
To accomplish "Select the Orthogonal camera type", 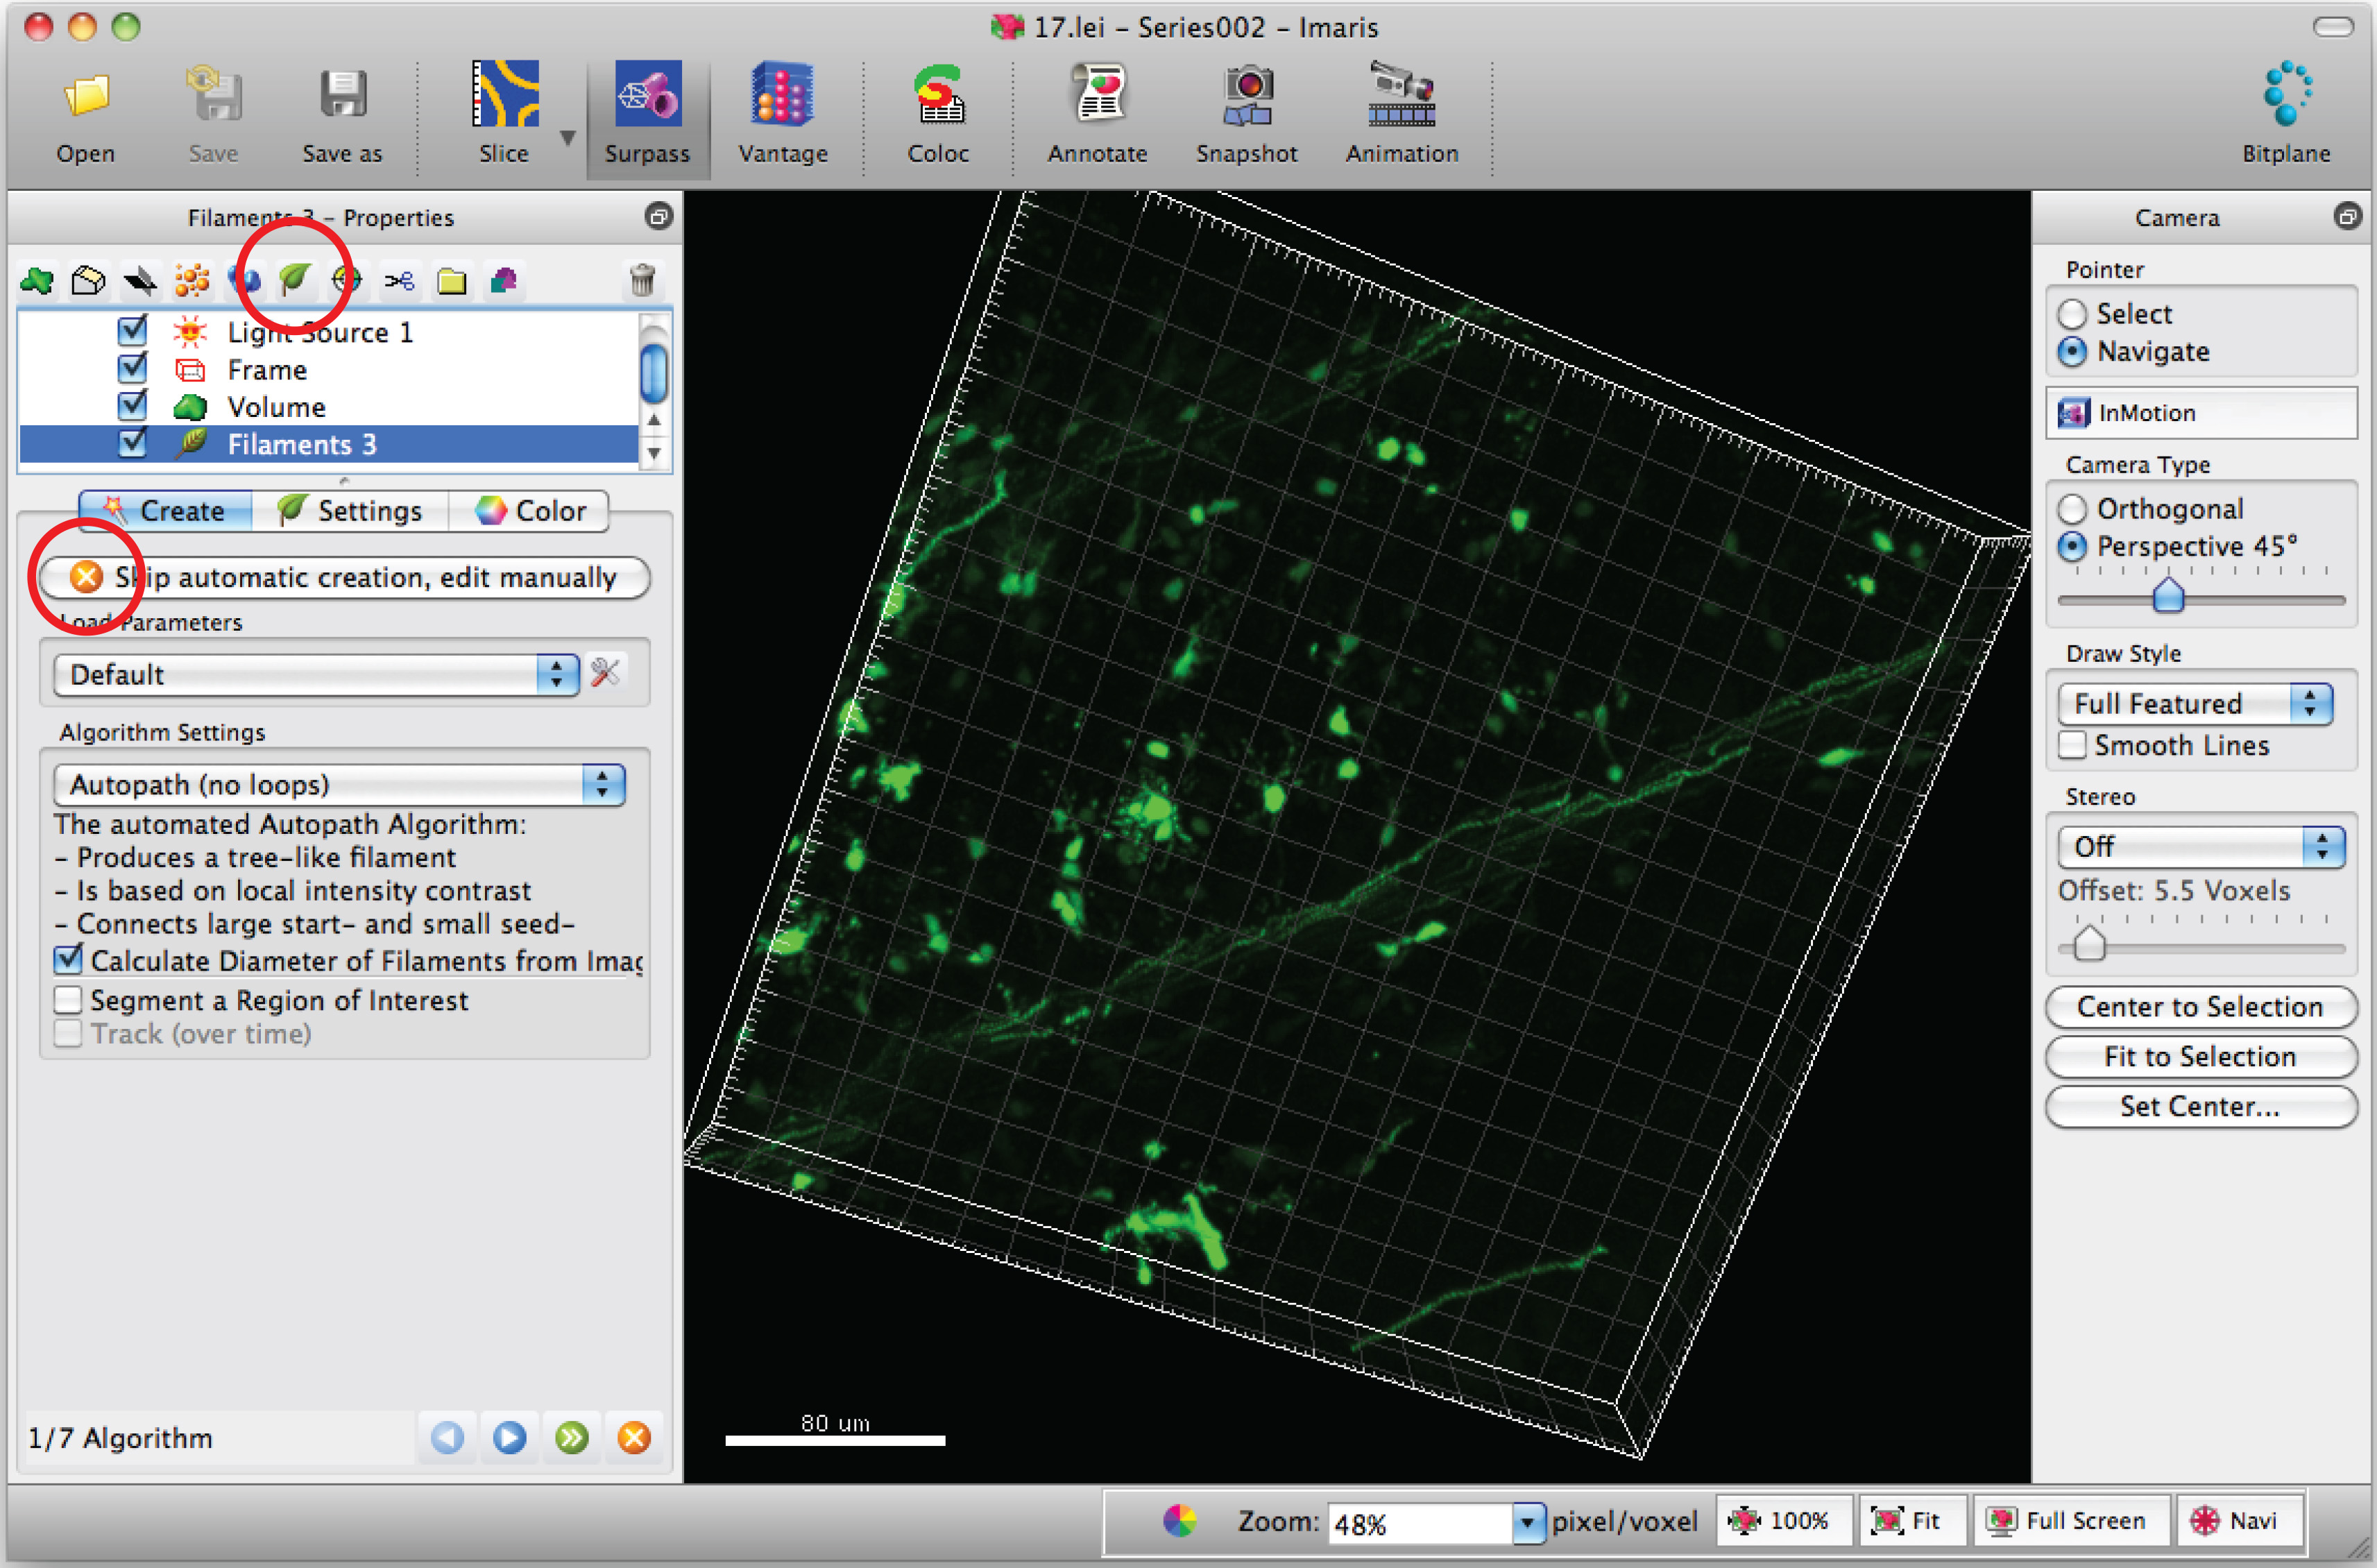I will (2072, 509).
